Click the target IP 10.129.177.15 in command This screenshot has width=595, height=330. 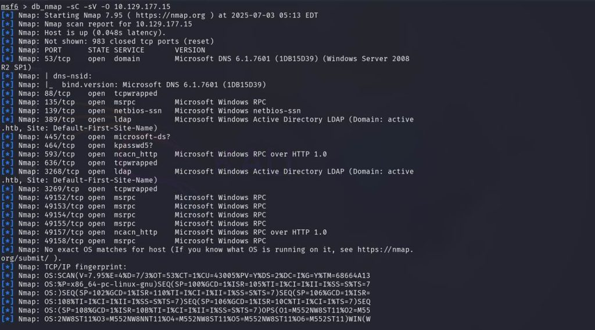point(142,7)
